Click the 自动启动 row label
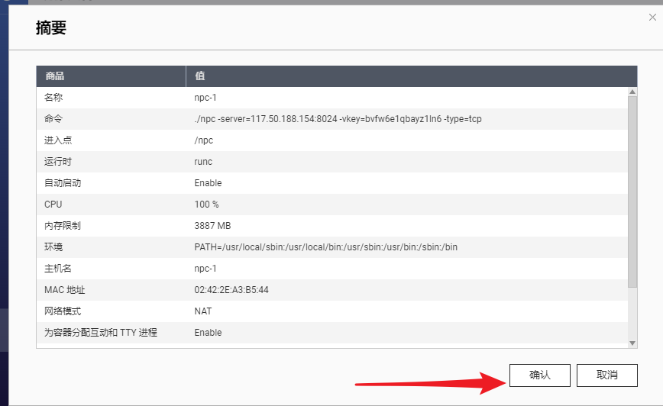Image resolution: width=663 pixels, height=406 pixels. pos(63,183)
